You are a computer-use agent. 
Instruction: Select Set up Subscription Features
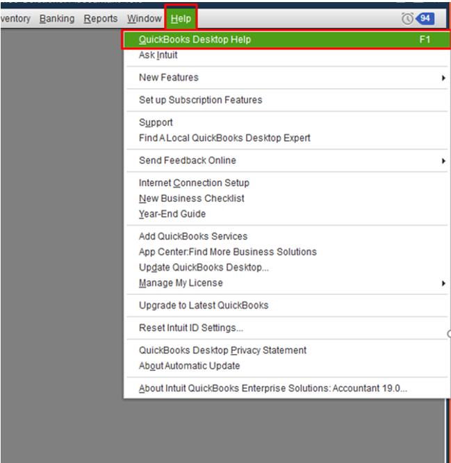(286, 100)
